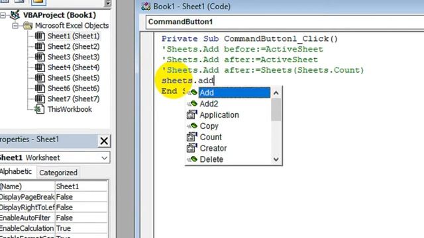This screenshot has height=238, width=424.
Task: Click the property icon beside Count
Action: tap(191, 137)
